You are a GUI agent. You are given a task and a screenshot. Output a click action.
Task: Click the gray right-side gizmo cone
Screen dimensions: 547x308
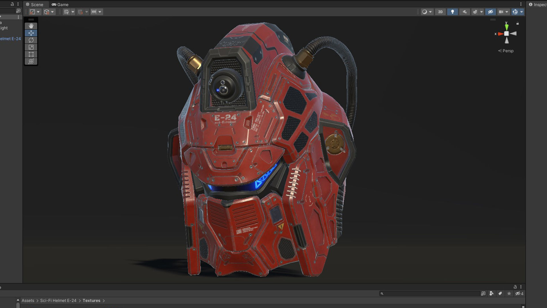click(513, 34)
